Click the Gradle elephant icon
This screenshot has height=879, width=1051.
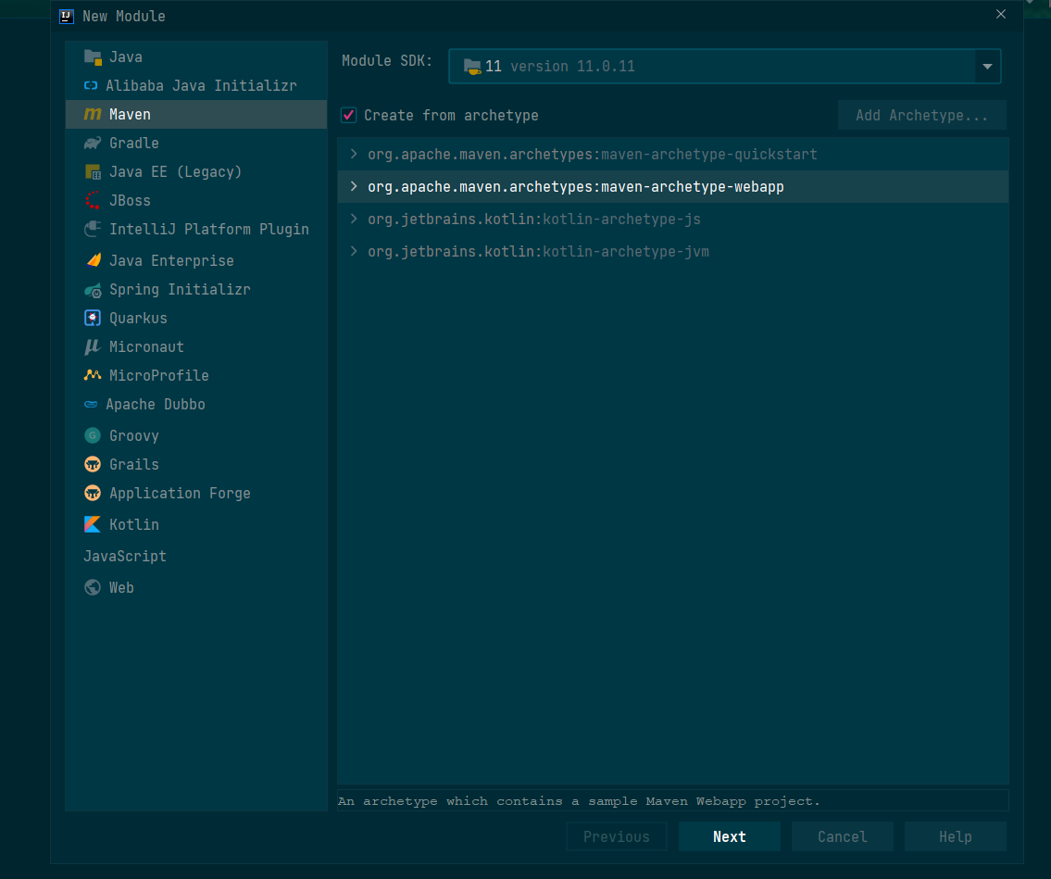click(93, 143)
